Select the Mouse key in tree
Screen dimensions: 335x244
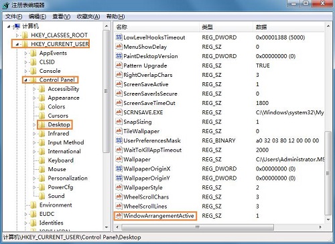[x=57, y=169]
